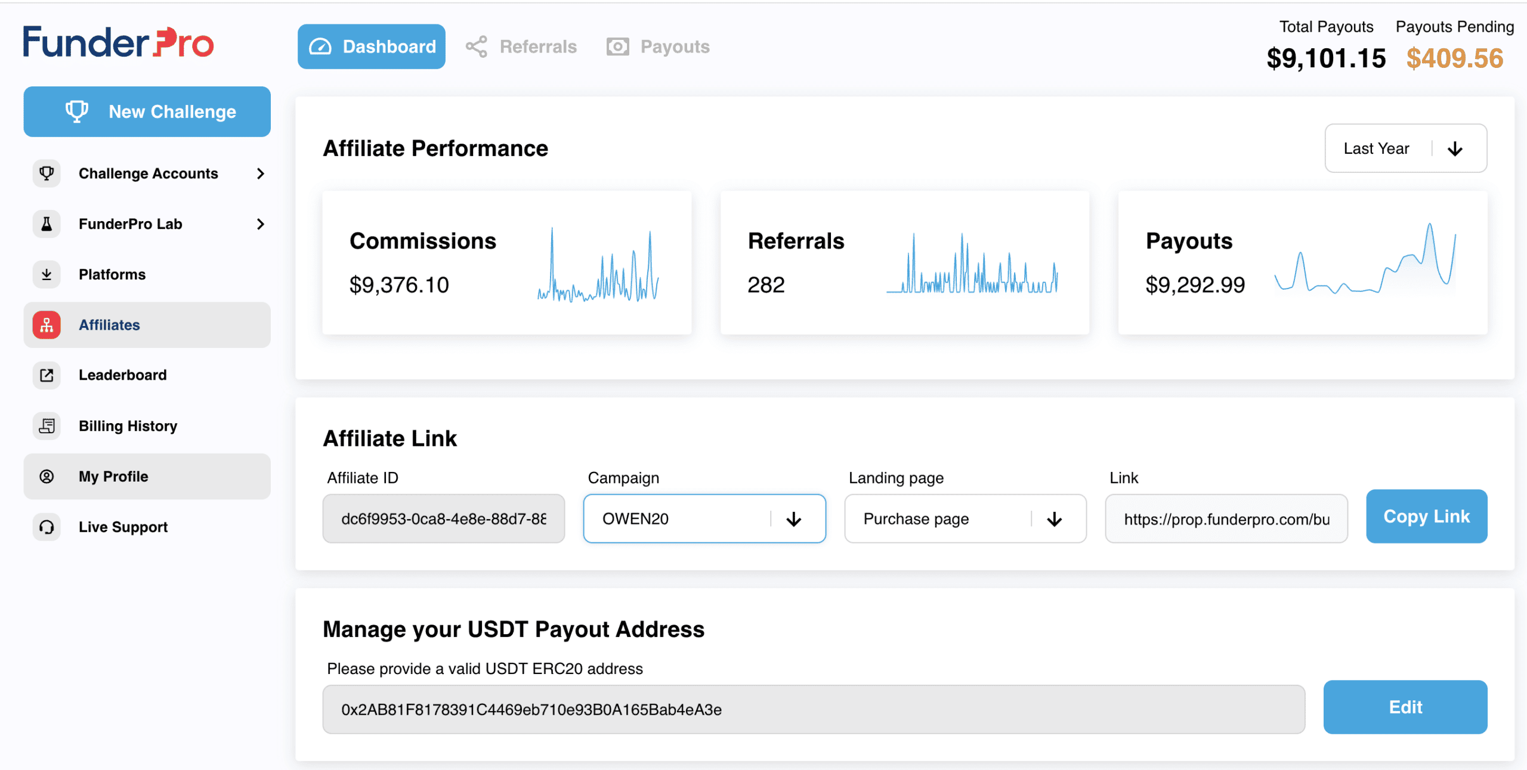Click the trophy icon in New Challenge
Screen dimensions: 1527x770
77,111
